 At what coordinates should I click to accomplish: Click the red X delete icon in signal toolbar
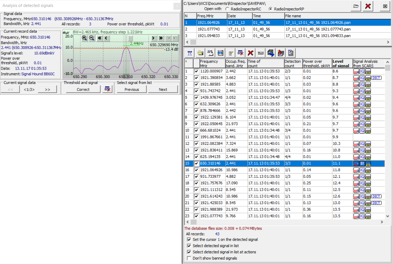pos(251,53)
